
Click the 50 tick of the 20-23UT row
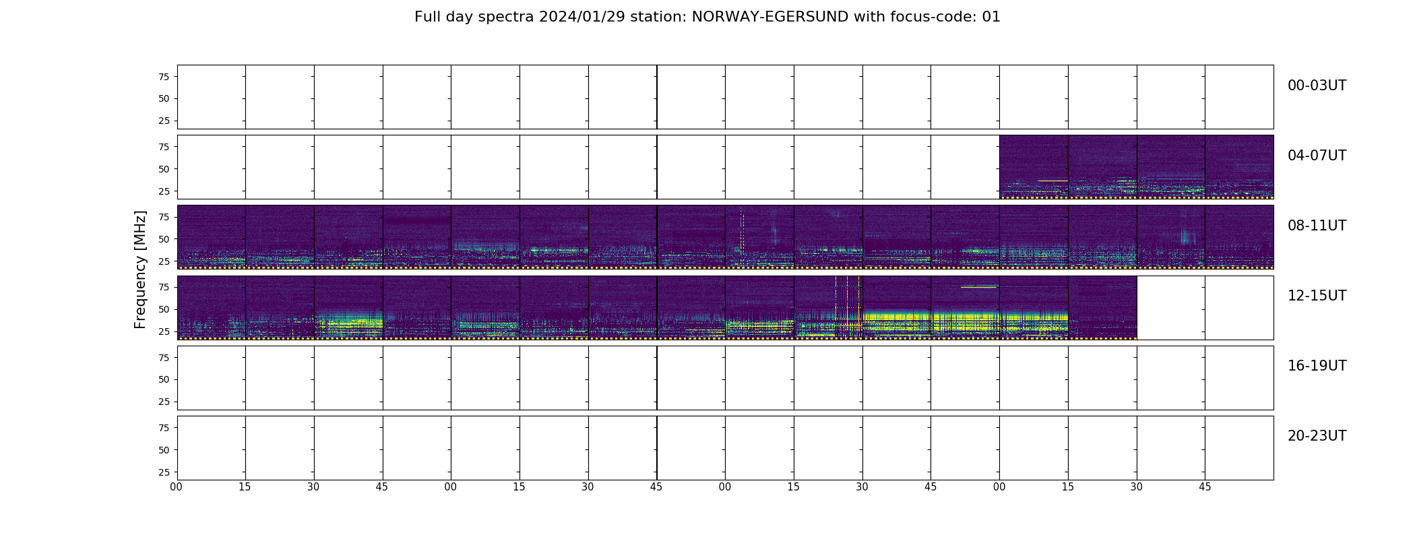[164, 450]
